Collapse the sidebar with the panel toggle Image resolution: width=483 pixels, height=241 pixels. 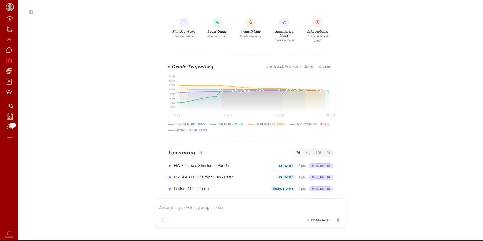(x=31, y=12)
